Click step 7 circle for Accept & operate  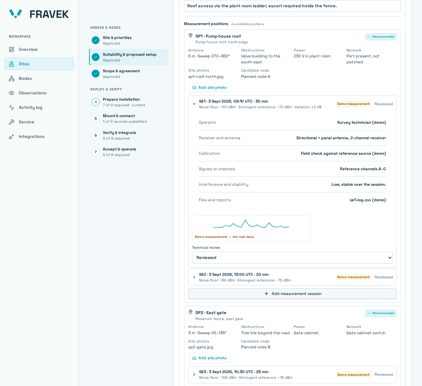(x=96, y=152)
